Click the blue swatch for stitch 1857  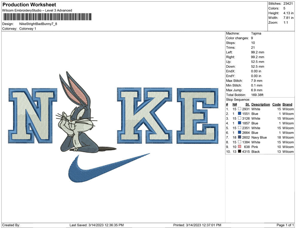[239, 123]
